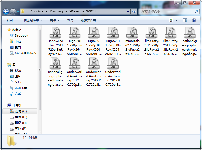Image resolution: width=202 pixels, height=150 pixels.
Task: Expand the arrow after SPlayer breadcrumb
Action: click(x=83, y=11)
